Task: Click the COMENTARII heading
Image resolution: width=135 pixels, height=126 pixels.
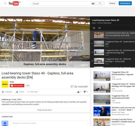Action: tap(7, 117)
